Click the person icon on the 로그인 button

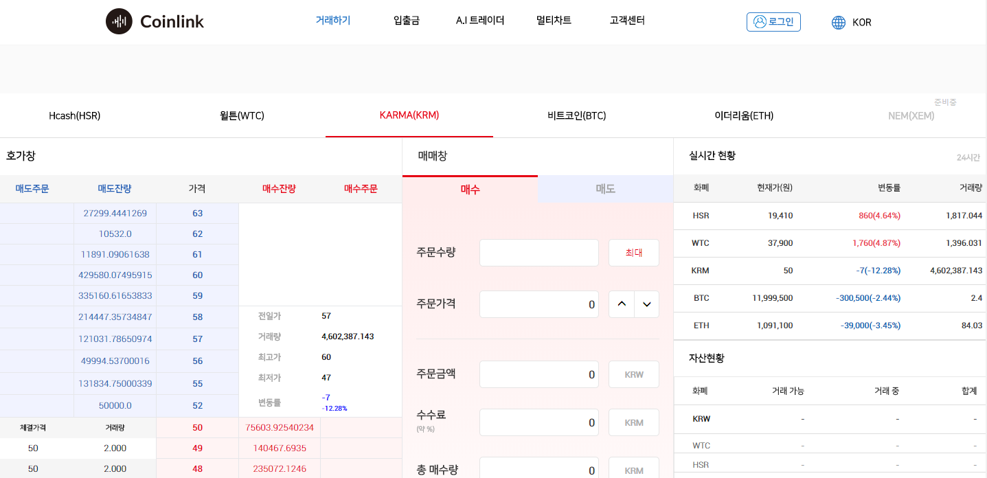tap(760, 21)
